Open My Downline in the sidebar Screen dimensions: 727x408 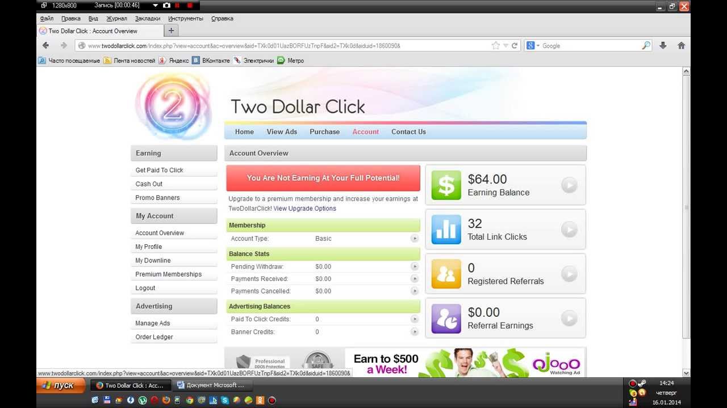(x=153, y=261)
